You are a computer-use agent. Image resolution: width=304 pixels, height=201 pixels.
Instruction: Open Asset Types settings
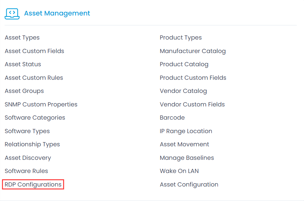pyautogui.click(x=22, y=38)
